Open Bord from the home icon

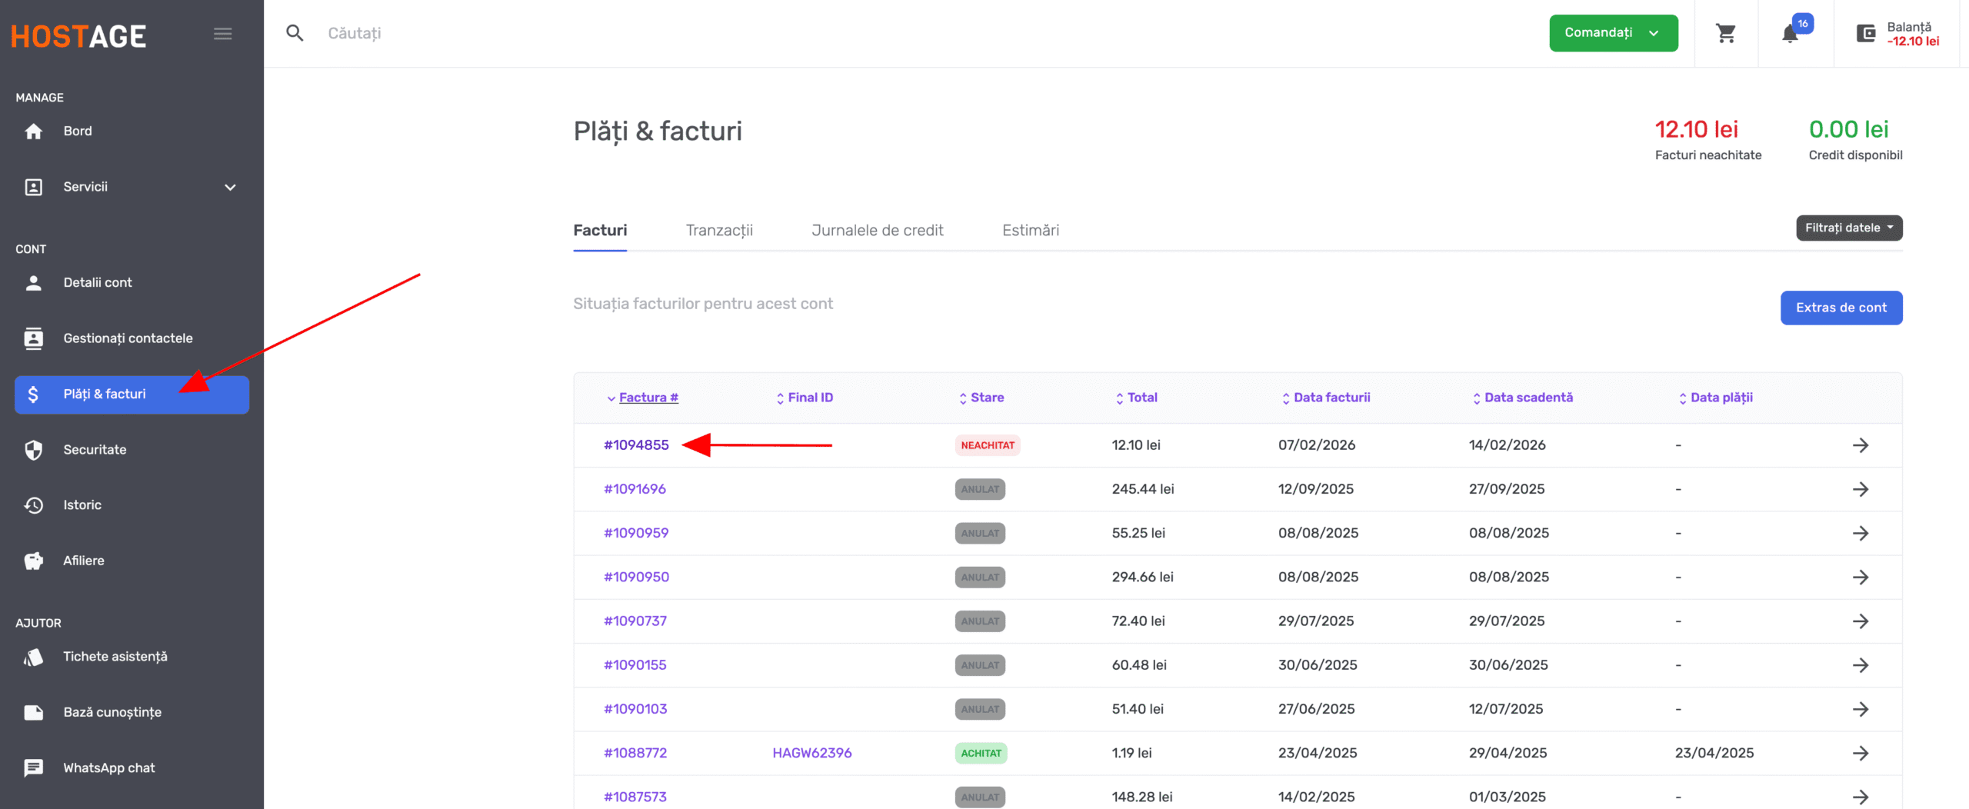(x=34, y=132)
